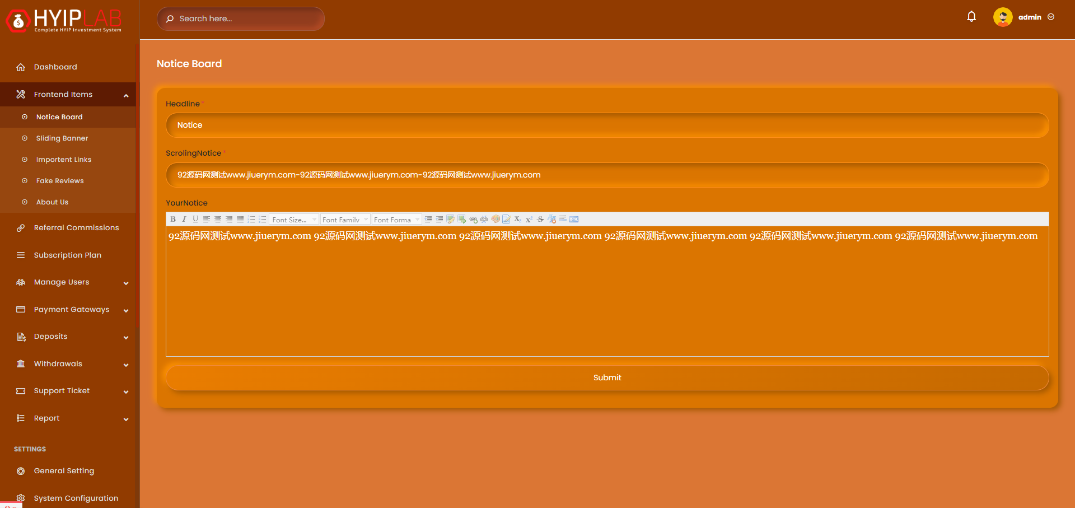Add a hyperlink in the editor

[473, 220]
